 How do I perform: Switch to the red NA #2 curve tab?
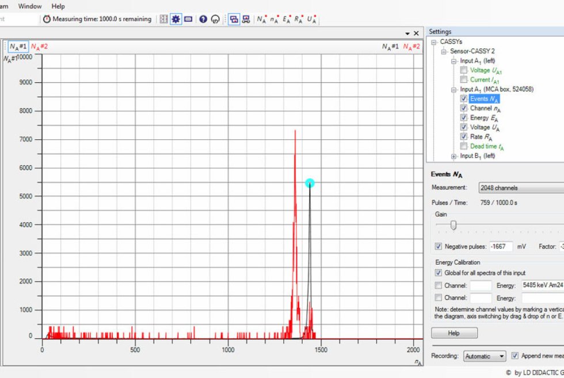pos(39,47)
